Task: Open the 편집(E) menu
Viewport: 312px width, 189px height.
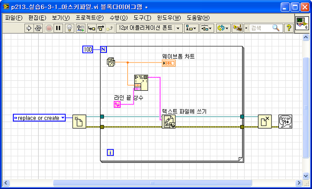Action: click(37, 18)
